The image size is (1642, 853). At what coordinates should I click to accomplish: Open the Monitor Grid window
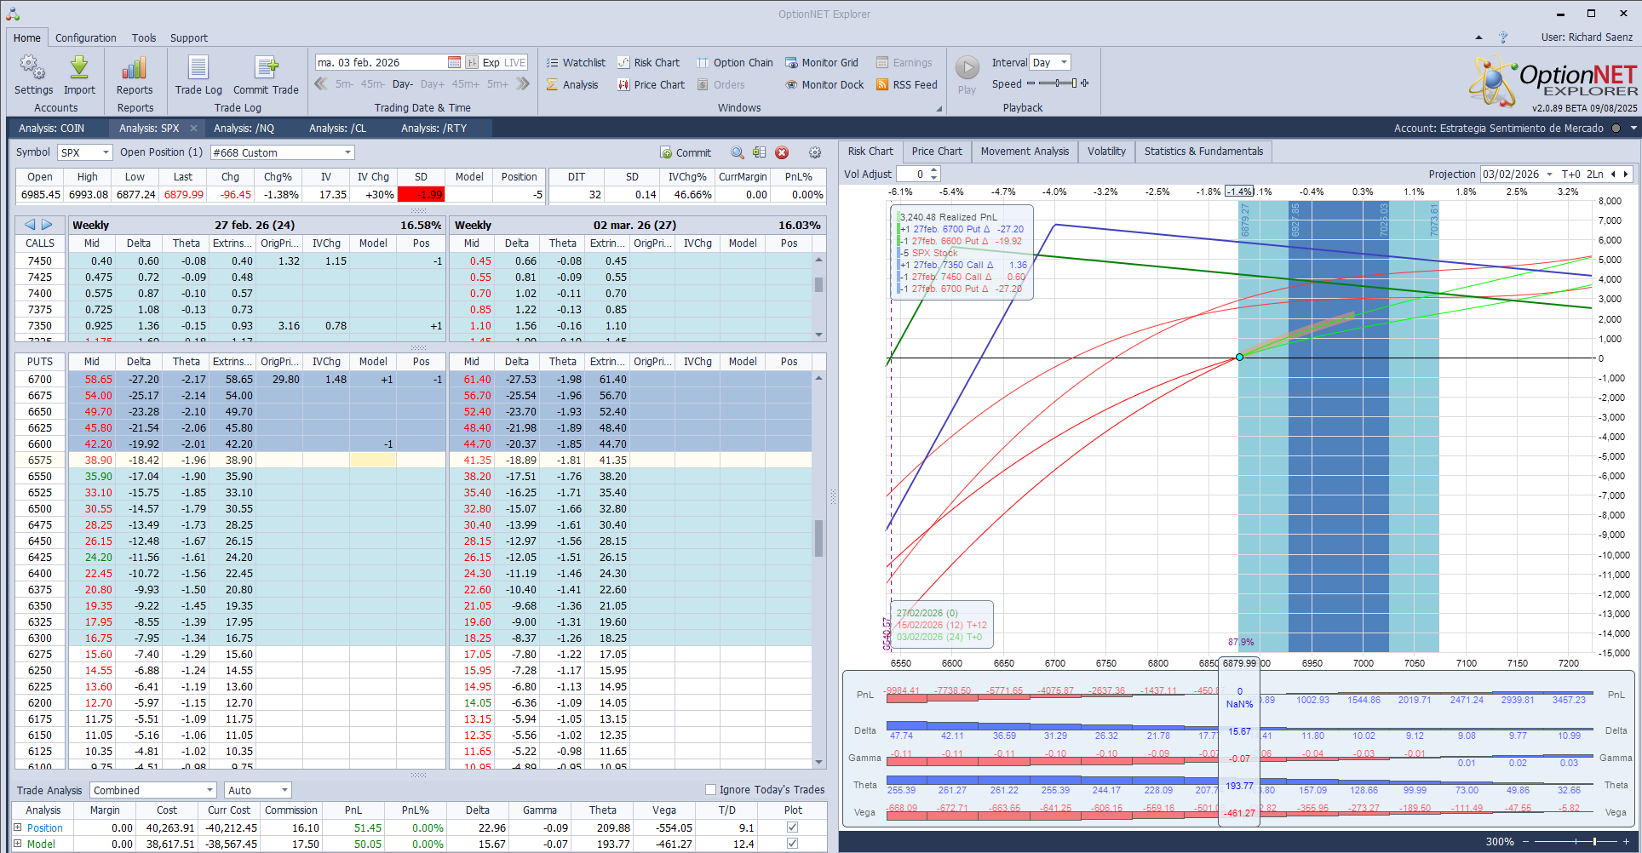pos(822,62)
